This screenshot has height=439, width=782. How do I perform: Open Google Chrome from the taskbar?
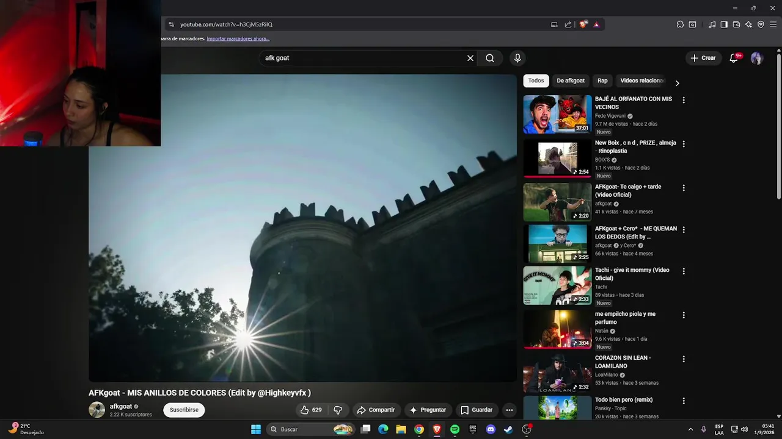418,429
